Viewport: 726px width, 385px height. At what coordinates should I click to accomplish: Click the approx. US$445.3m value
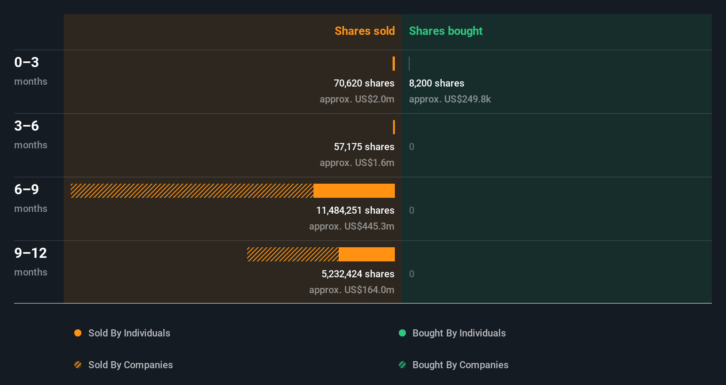[x=352, y=226]
